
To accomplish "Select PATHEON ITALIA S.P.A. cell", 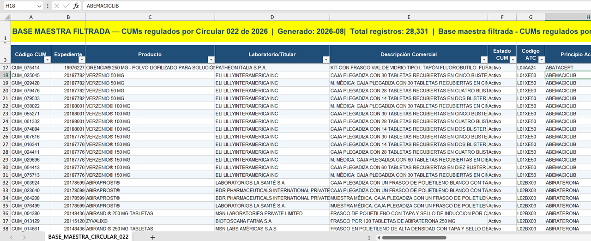I will (272, 67).
